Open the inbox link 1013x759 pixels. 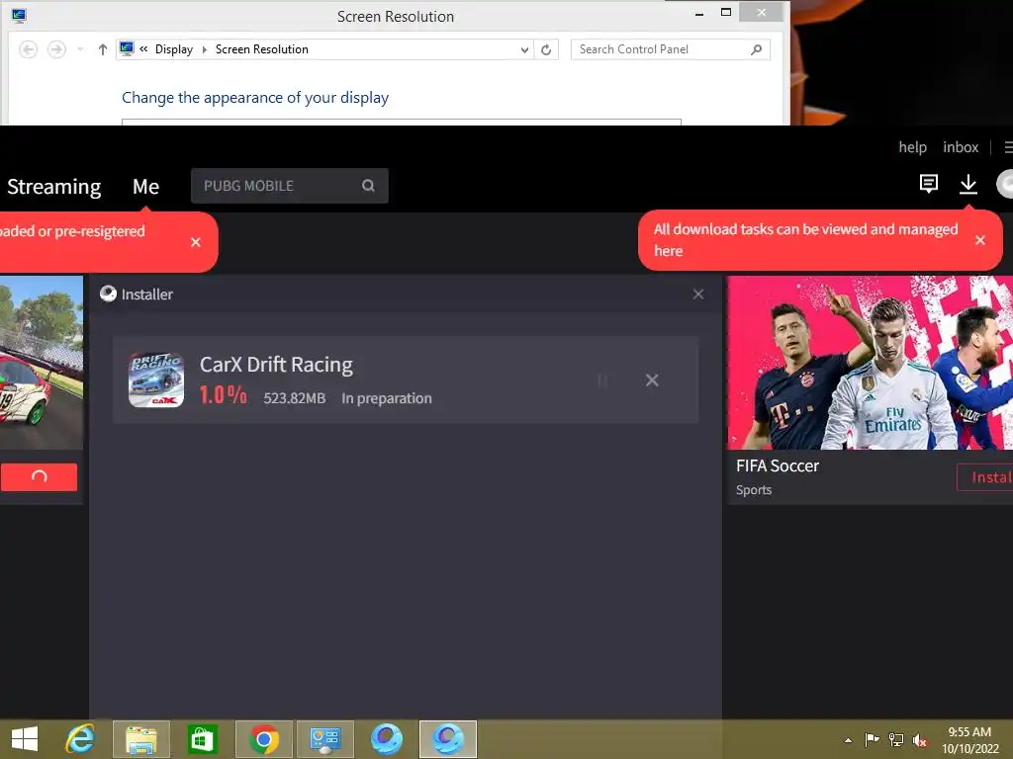tap(960, 147)
